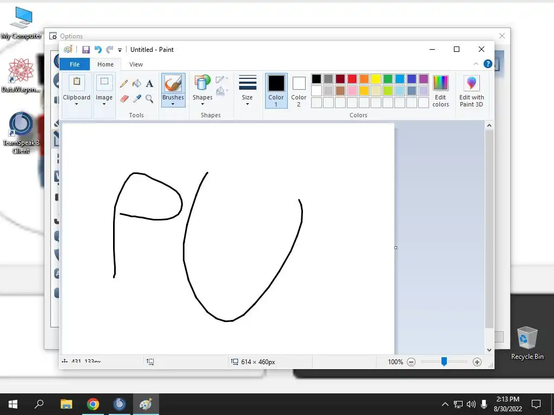
Task: Click the network icon in system tray
Action: pos(458,404)
